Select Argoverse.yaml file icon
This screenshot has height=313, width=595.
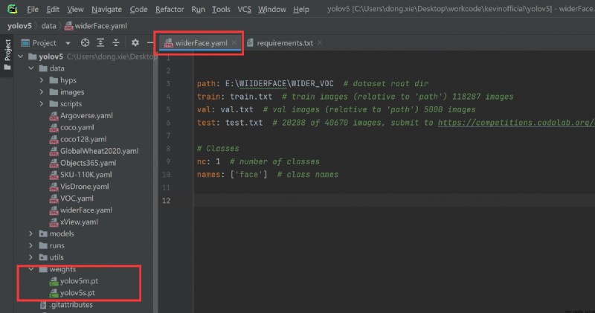pyautogui.click(x=54, y=116)
